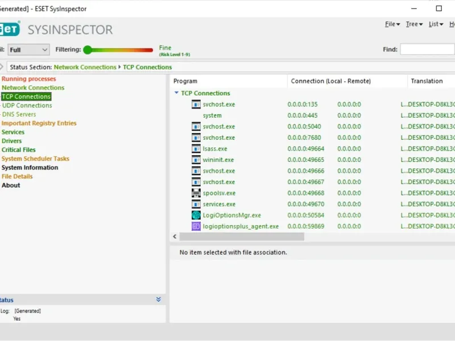Click the filtering risk level slider handle

[88, 50]
